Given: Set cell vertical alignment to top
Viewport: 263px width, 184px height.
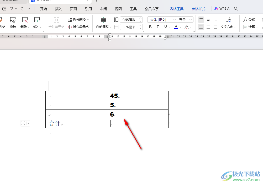Looking at the screenshot, I should point(201,20).
